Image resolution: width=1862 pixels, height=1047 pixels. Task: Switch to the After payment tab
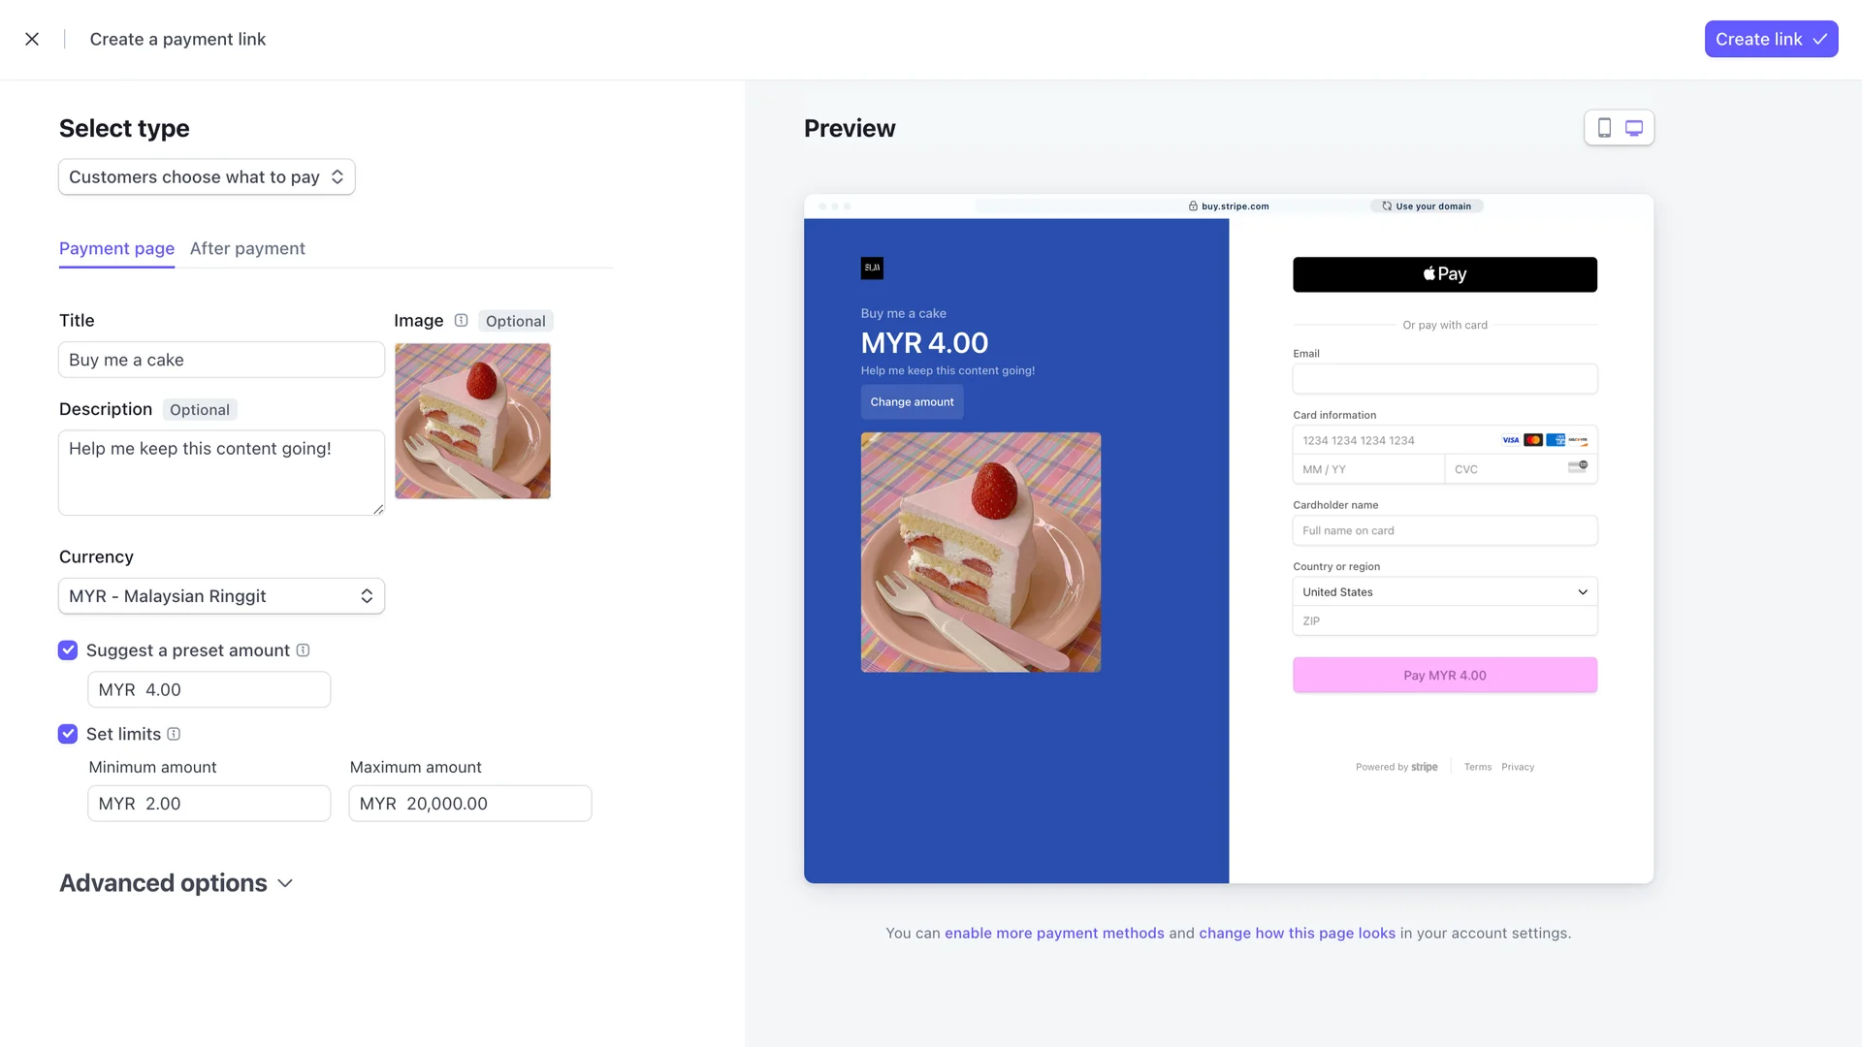tap(247, 248)
